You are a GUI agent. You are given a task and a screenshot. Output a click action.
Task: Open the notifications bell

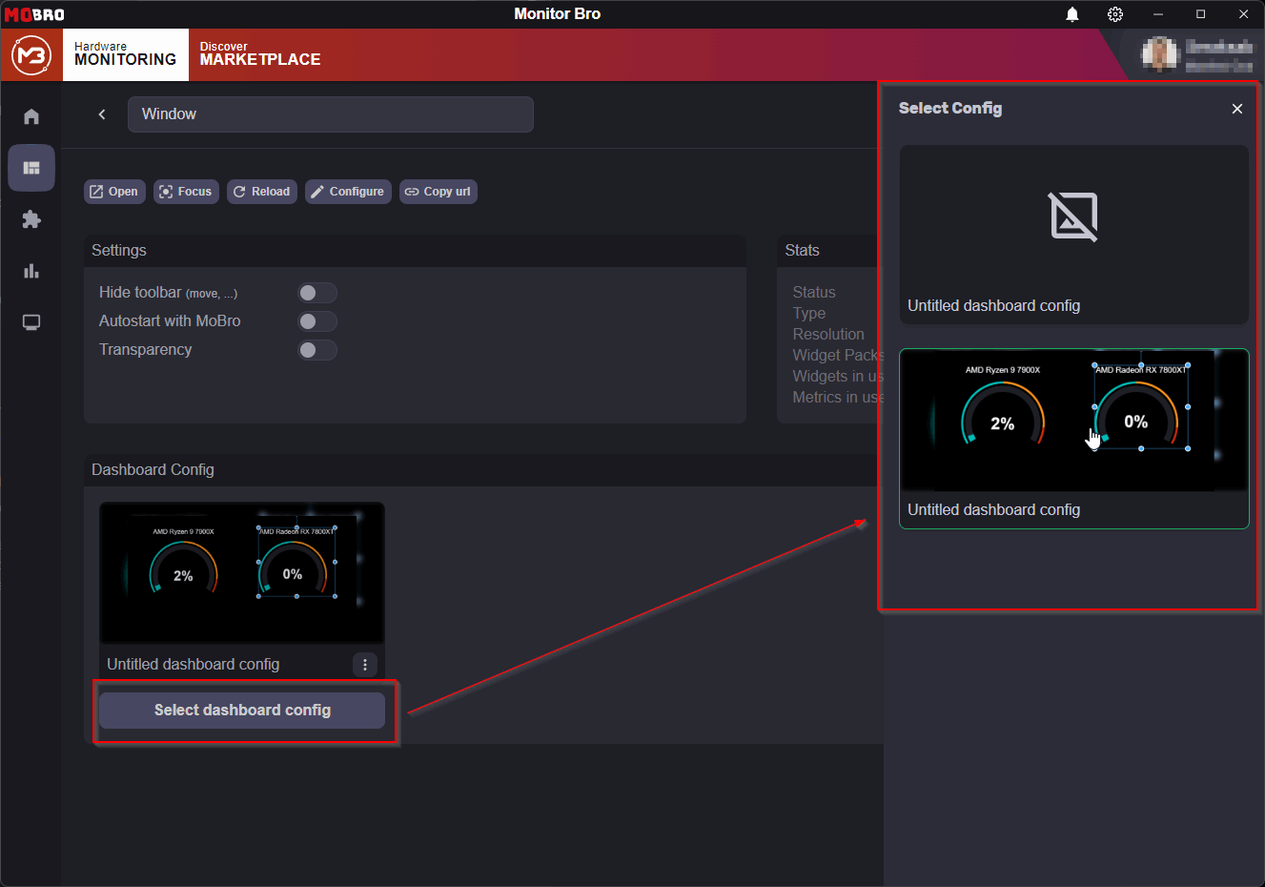[1072, 14]
